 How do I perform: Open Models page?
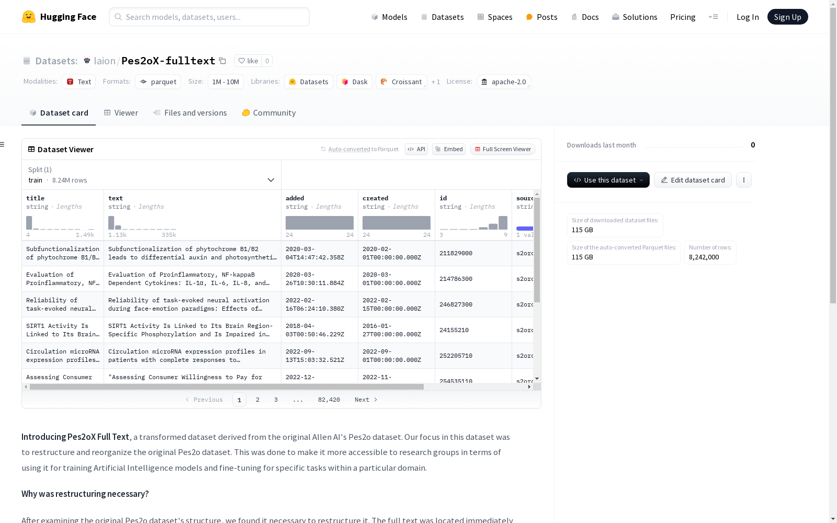(389, 17)
